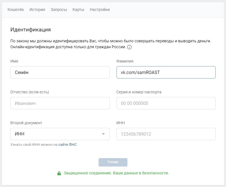226x187 pixels.
Task: Click the 'Защищенное соединение' green text
Action: [x=116, y=173]
